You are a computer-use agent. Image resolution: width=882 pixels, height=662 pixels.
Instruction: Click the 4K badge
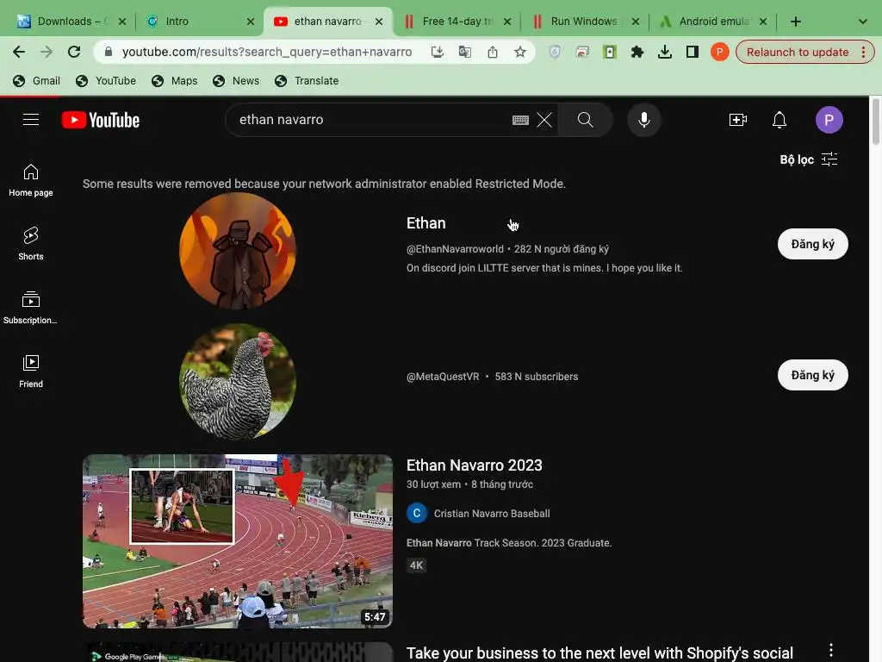click(416, 565)
